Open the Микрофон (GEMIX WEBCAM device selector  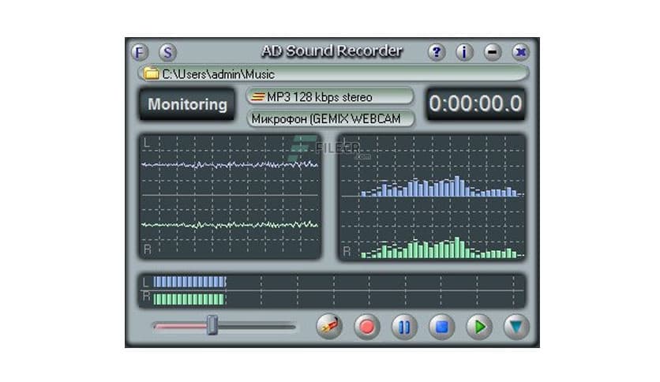click(331, 118)
